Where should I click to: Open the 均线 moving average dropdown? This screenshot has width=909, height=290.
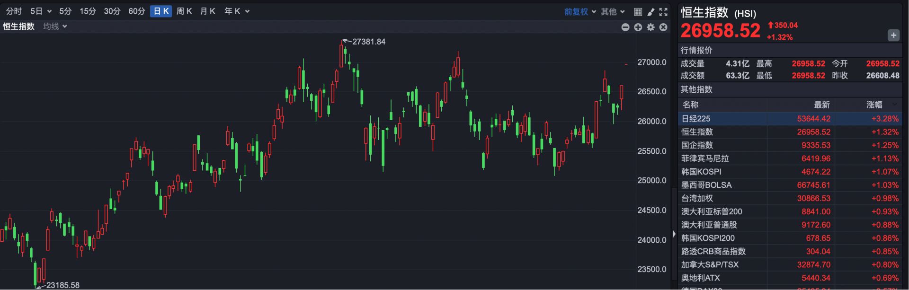pyautogui.click(x=55, y=26)
